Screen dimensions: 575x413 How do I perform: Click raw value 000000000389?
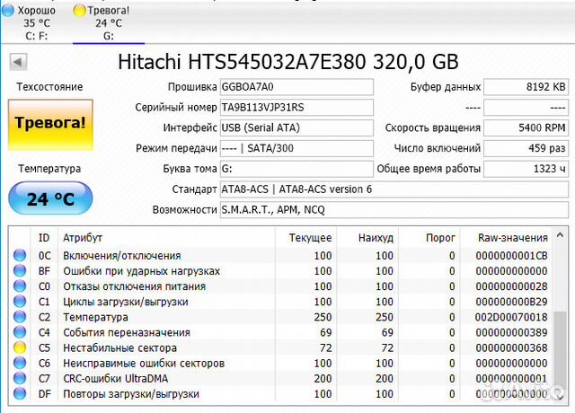point(511,332)
